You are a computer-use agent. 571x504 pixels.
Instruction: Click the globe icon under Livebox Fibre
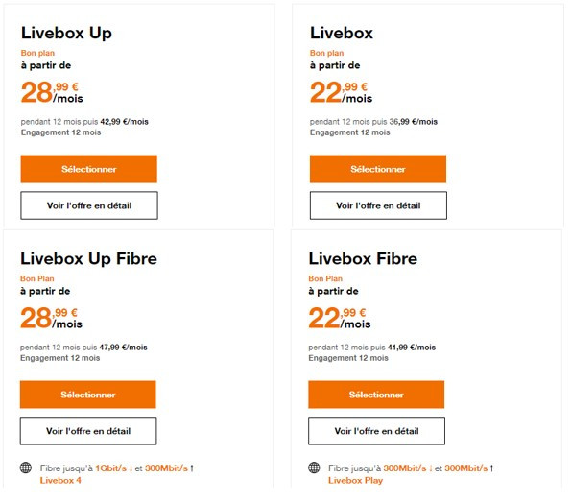point(314,468)
